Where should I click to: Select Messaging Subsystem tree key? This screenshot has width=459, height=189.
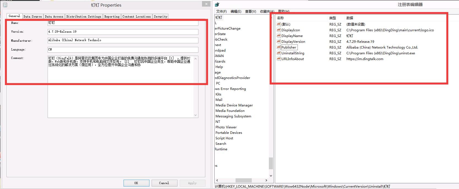[233, 116]
